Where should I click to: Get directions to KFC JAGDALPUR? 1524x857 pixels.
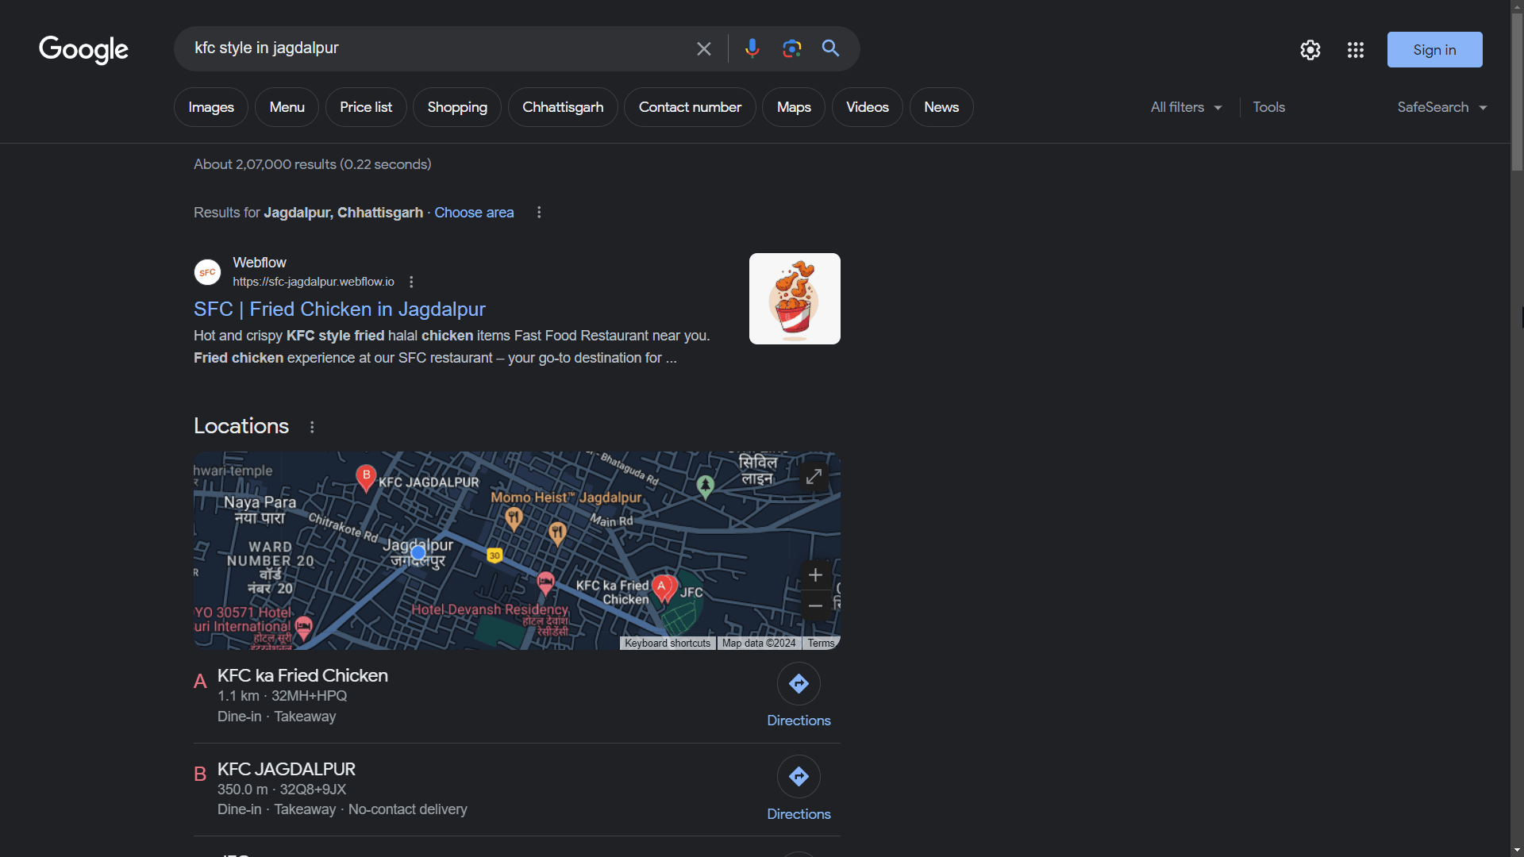coord(799,777)
